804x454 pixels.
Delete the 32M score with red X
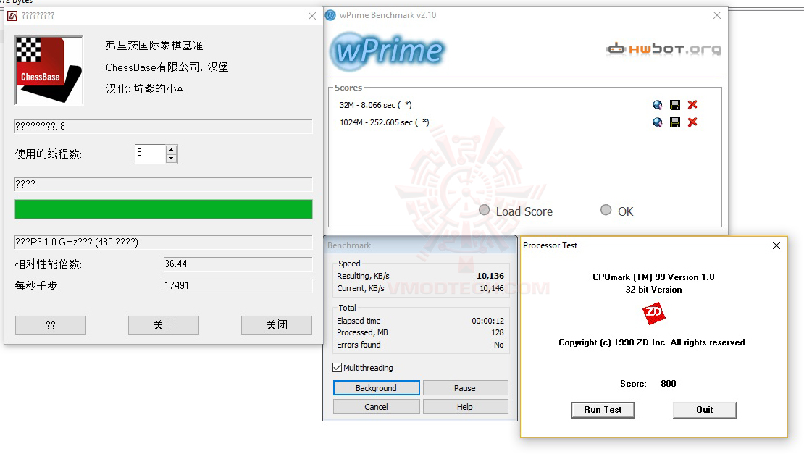[692, 105]
